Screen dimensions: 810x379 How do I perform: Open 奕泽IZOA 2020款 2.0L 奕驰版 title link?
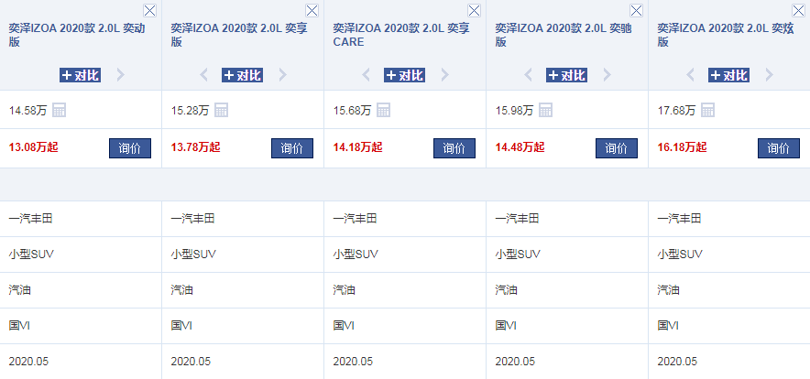tap(564, 35)
